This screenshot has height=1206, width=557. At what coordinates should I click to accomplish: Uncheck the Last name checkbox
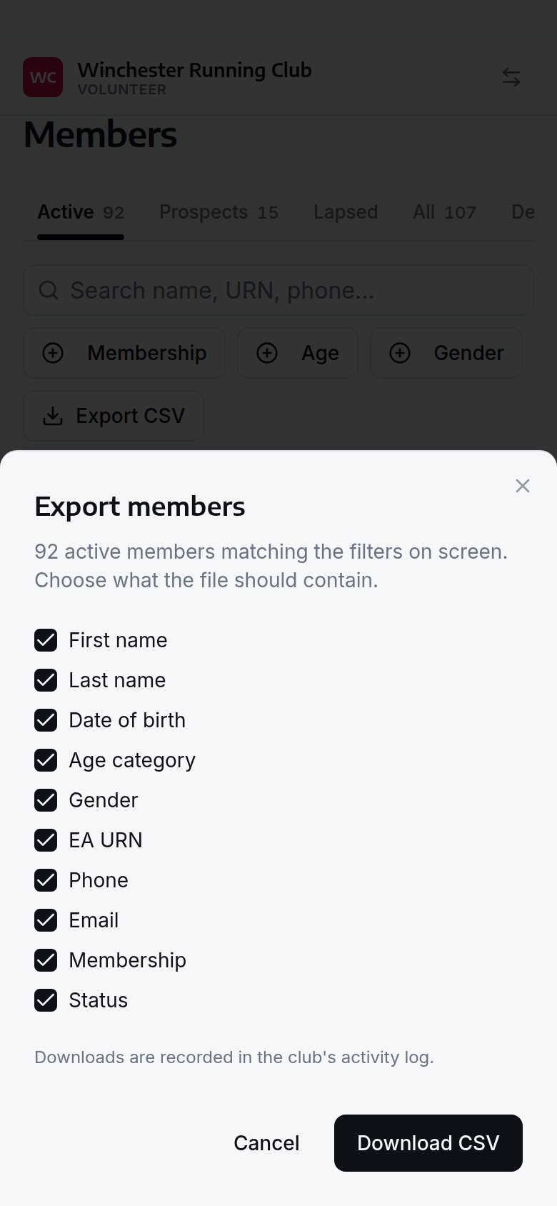(x=46, y=680)
